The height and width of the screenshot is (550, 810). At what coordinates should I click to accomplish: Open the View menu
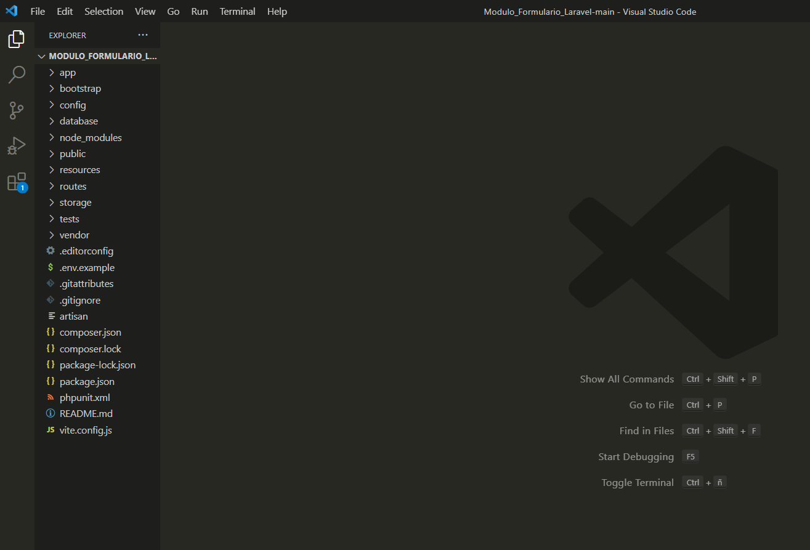145,11
